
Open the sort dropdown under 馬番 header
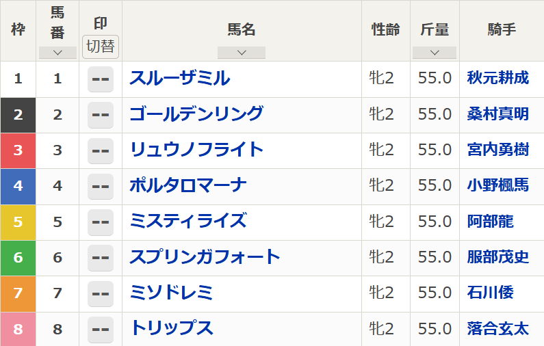click(57, 53)
